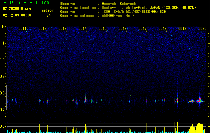Click the kHz axis unit label
The width and height of the screenshot is (210, 133).
pos(3,27)
